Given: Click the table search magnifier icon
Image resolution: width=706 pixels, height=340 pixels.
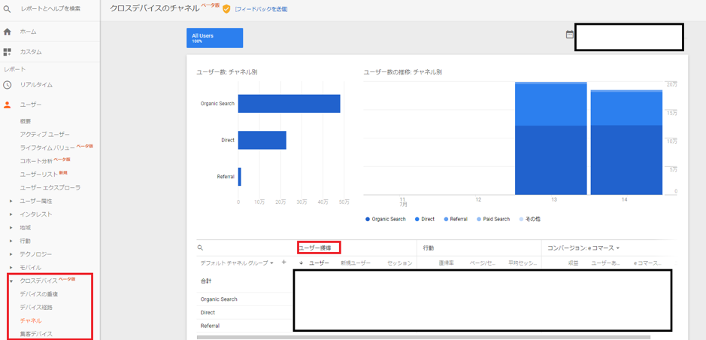Looking at the screenshot, I should 201,247.
